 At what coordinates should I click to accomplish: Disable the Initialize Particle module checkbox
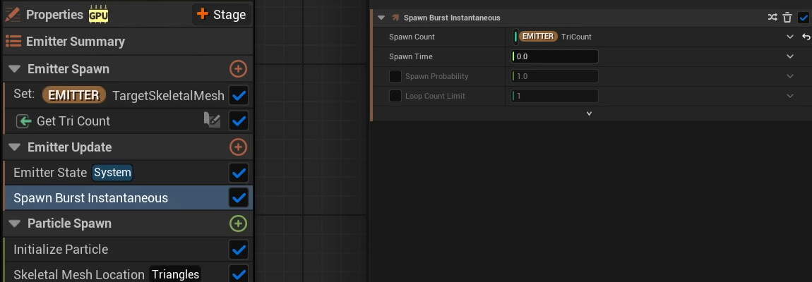point(239,250)
